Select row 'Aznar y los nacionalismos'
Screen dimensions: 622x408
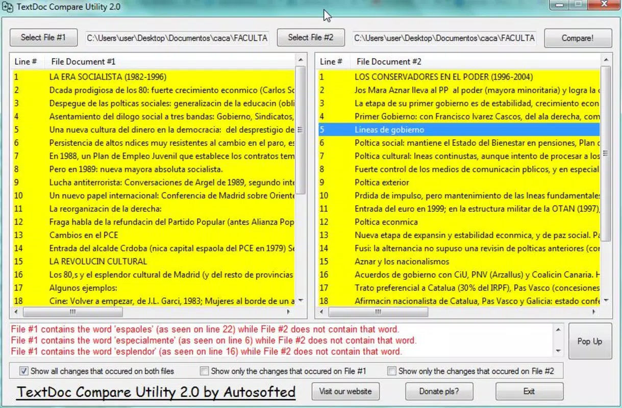pos(459,261)
